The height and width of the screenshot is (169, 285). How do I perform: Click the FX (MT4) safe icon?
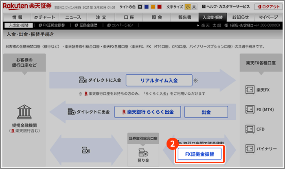click(250, 109)
